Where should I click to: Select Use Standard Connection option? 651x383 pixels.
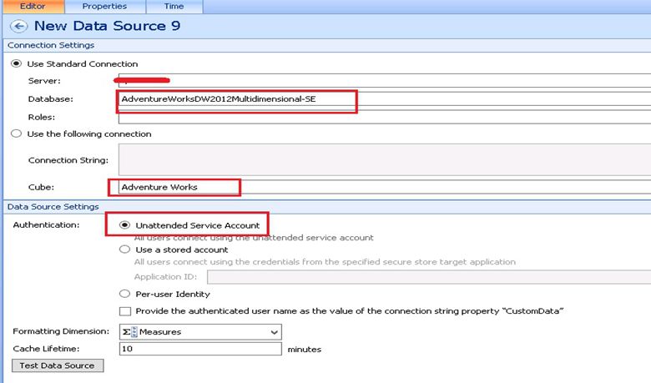tap(16, 64)
